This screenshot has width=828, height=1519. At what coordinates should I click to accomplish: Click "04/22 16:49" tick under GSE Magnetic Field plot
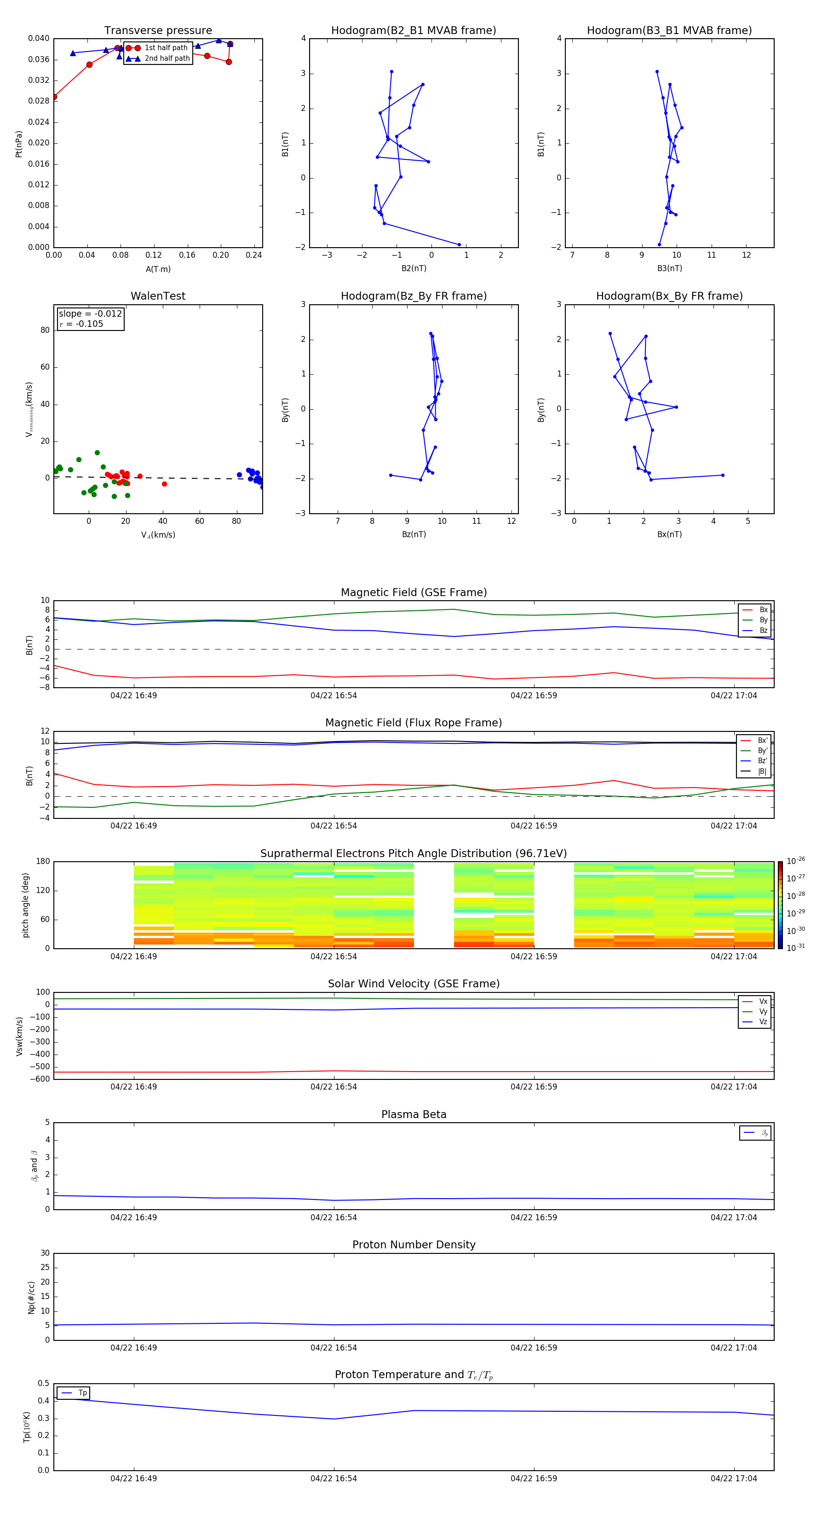[134, 696]
